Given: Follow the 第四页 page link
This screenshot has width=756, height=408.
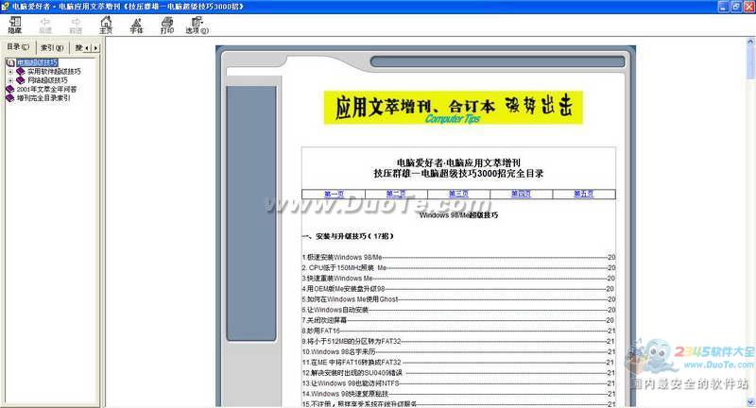Looking at the screenshot, I should click(x=522, y=194).
